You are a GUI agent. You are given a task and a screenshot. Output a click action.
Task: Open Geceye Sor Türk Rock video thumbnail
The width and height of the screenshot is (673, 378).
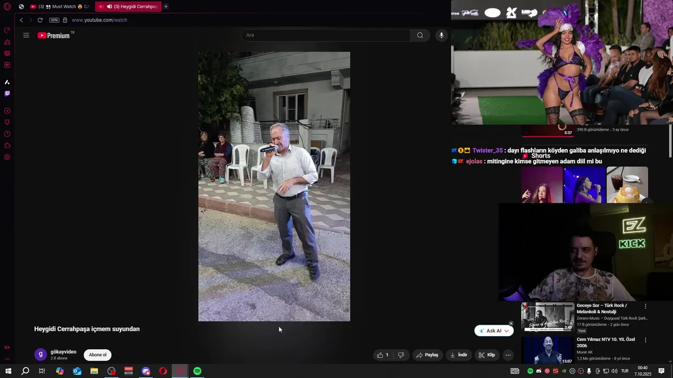pos(547,317)
